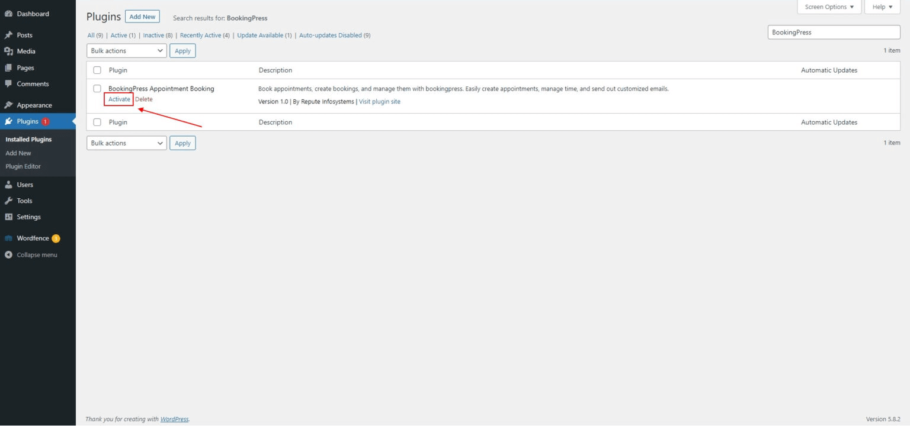Activate the BookingPress plugin

click(x=119, y=99)
